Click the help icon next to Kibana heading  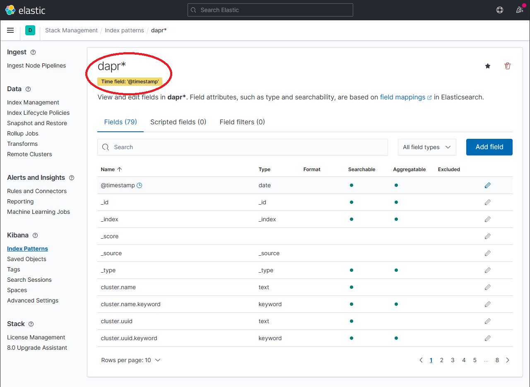pos(35,235)
